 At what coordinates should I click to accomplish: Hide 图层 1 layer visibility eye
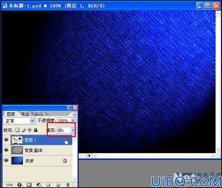pos(6,140)
